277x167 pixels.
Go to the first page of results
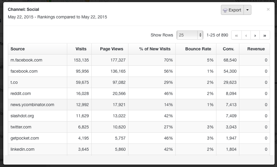pos(236,35)
